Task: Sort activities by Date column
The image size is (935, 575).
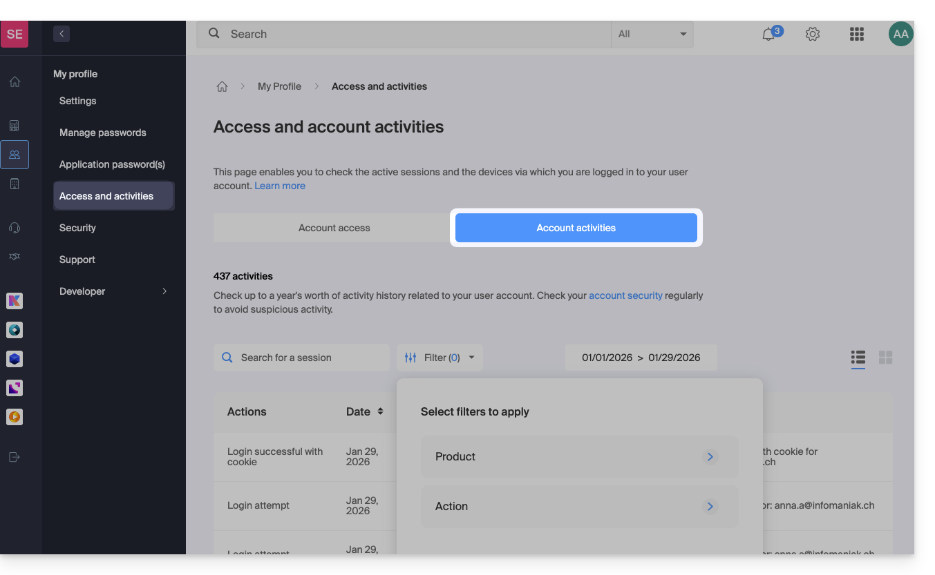Action: pyautogui.click(x=379, y=411)
